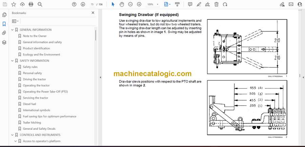Print the document using the printer icon
This screenshot has width=305, height=147.
pyautogui.click(x=31, y=4)
